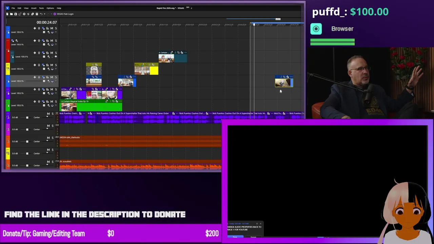Click the 00:00:24.07 timecode display
The height and width of the screenshot is (244, 434).
click(x=47, y=22)
